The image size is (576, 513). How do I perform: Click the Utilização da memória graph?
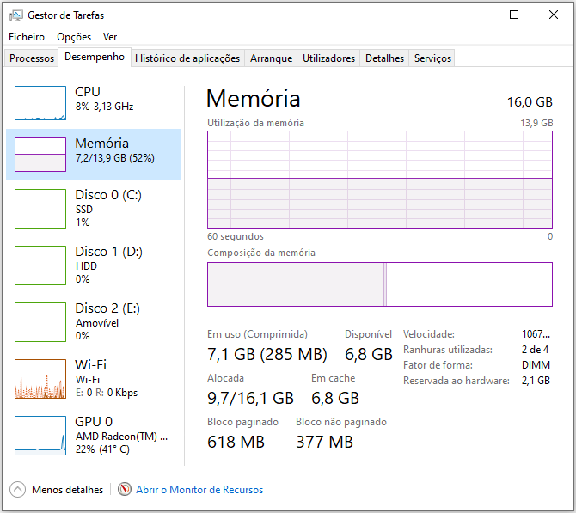[380, 180]
